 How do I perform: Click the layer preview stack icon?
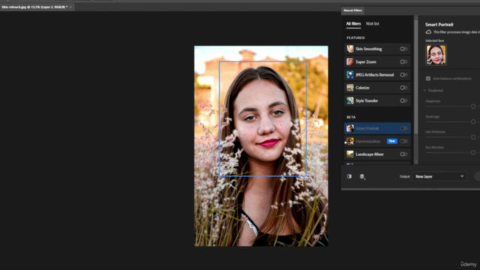pos(362,177)
